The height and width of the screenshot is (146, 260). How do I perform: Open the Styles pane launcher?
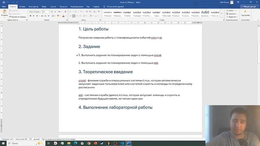tap(224, 20)
